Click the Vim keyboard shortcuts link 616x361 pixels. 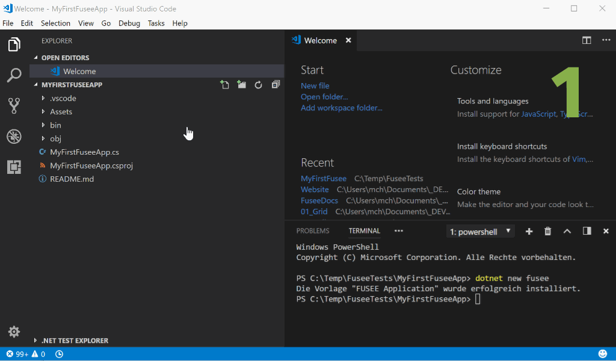(579, 159)
